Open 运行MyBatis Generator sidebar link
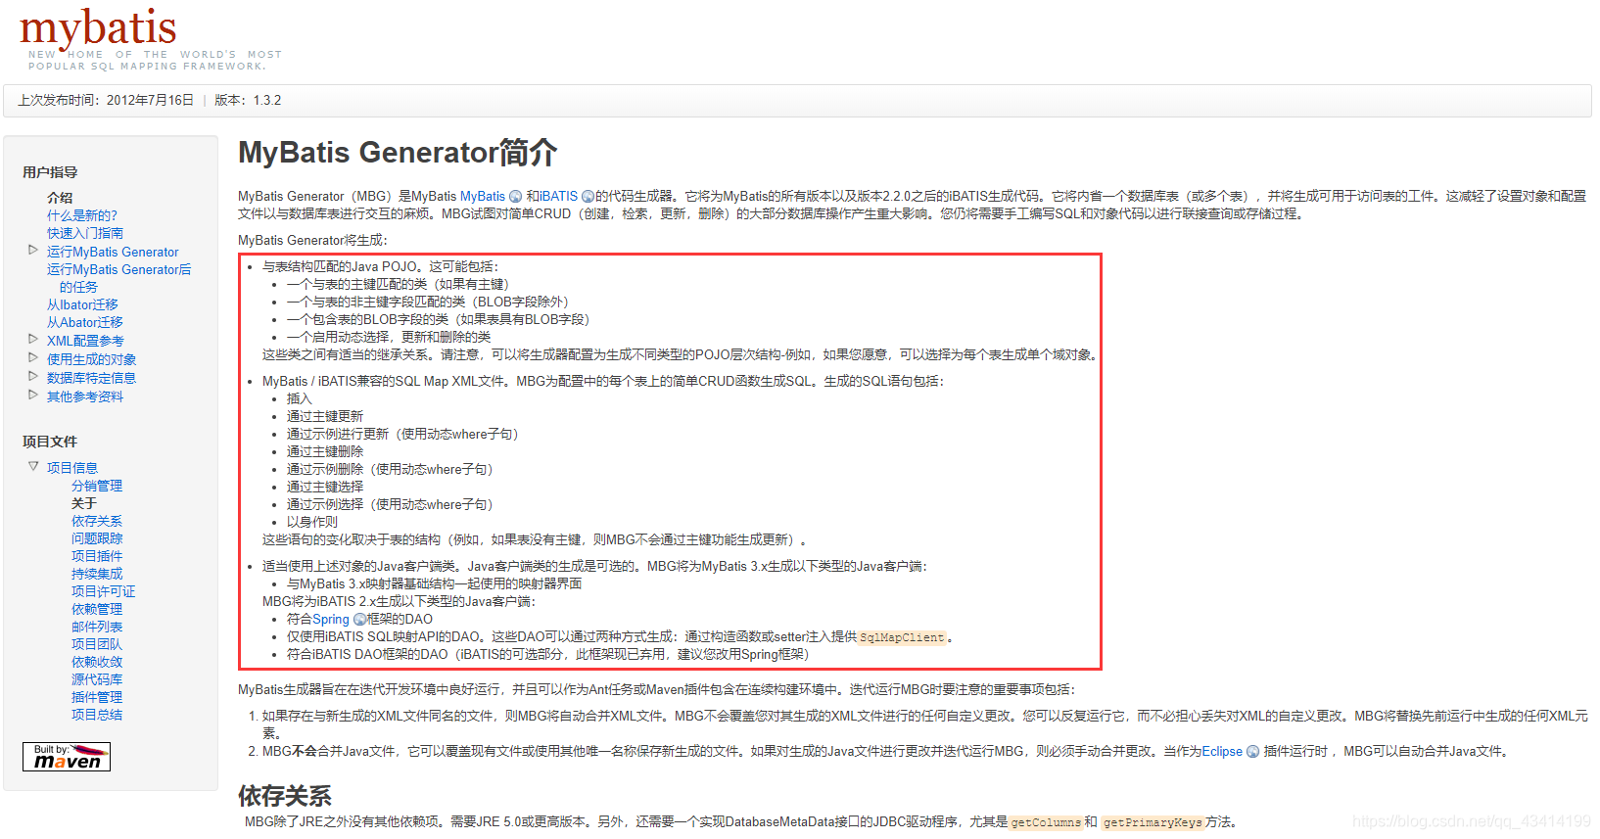Image resolution: width=1600 pixels, height=839 pixels. 113,252
